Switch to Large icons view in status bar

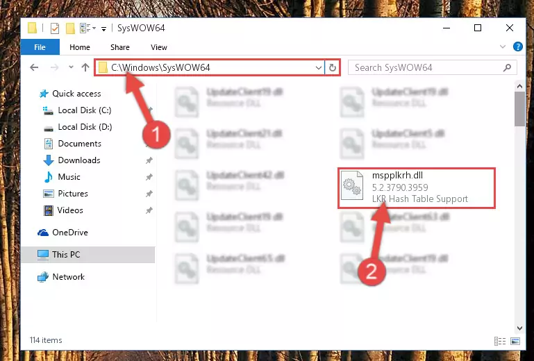(x=515, y=341)
